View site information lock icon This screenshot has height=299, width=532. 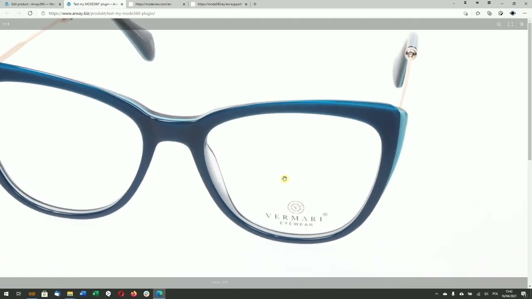43,13
